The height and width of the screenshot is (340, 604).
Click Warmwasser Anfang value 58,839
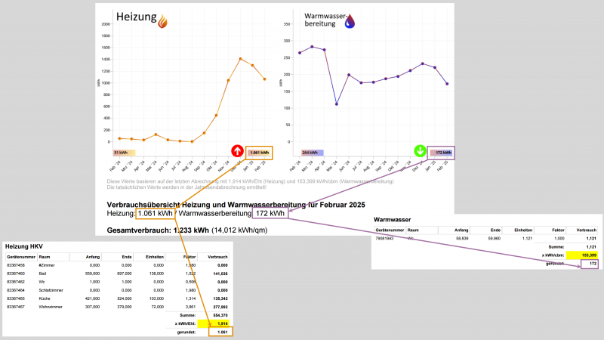462,239
